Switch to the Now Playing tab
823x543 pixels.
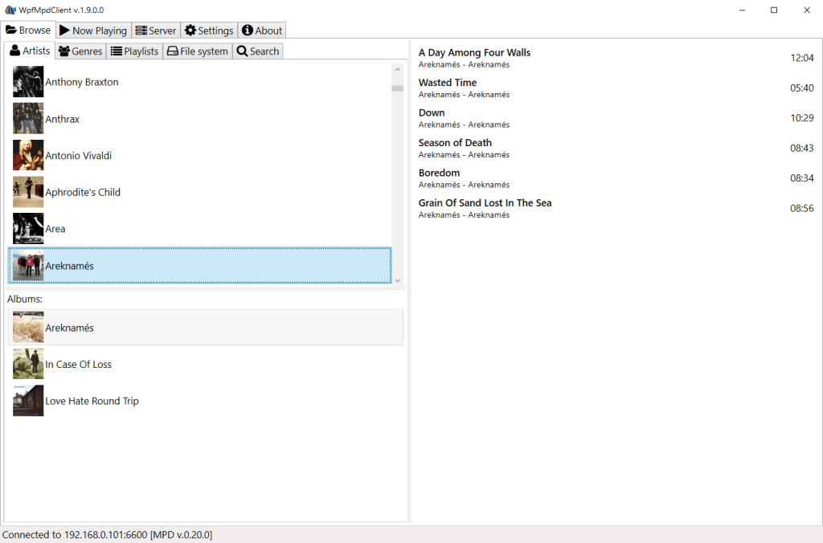[x=93, y=31]
